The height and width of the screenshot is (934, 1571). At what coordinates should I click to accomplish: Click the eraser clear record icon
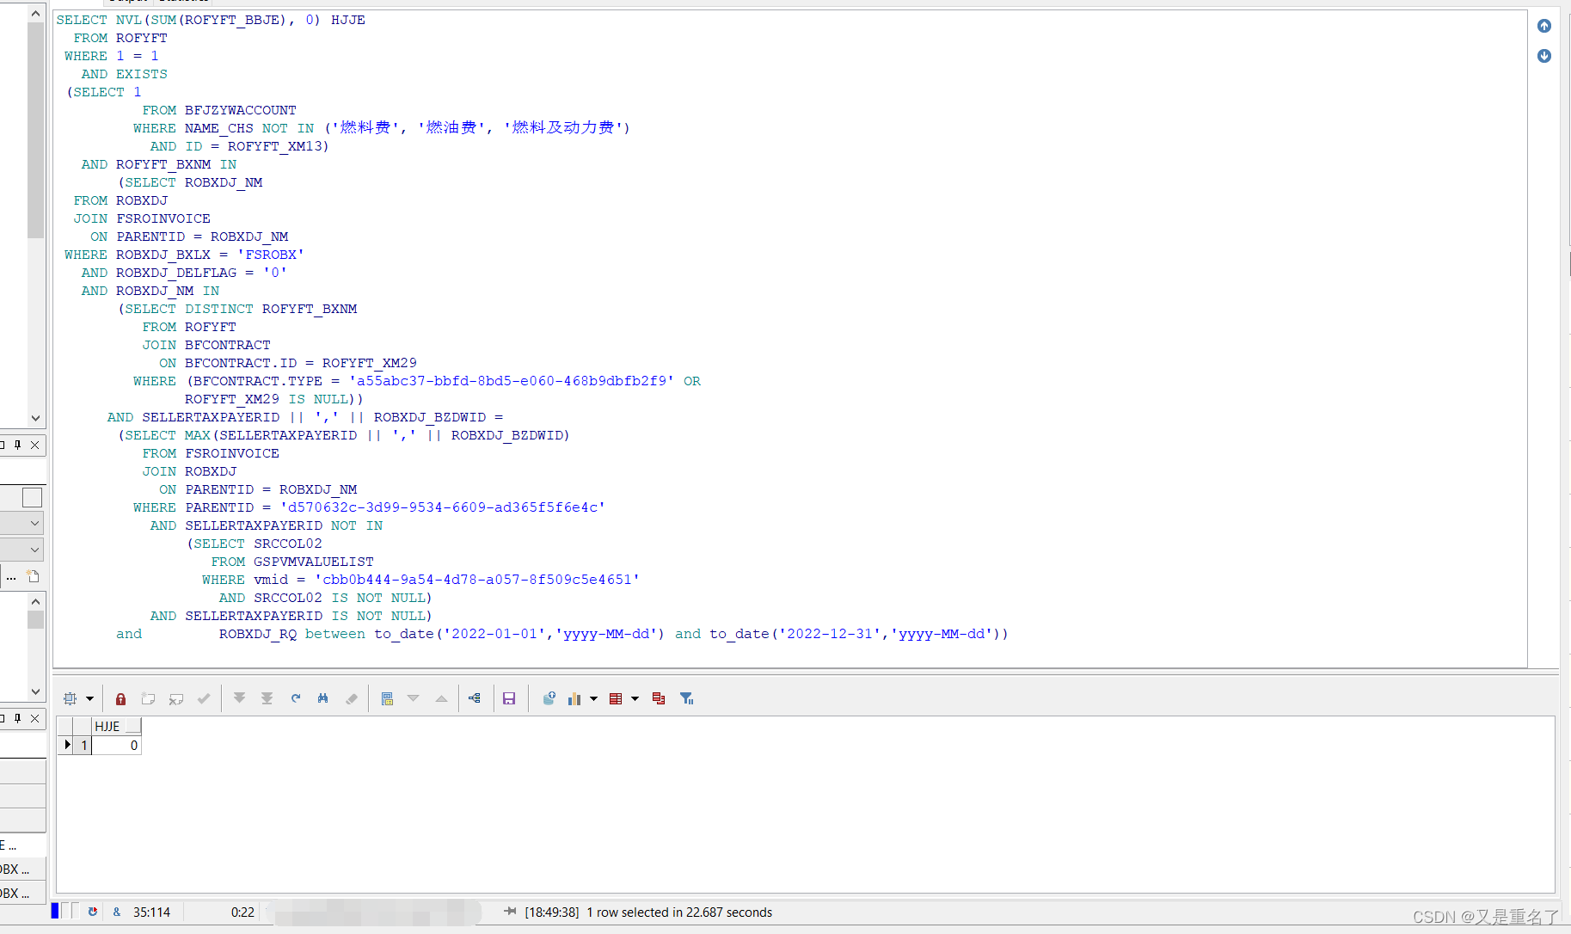pyautogui.click(x=351, y=699)
